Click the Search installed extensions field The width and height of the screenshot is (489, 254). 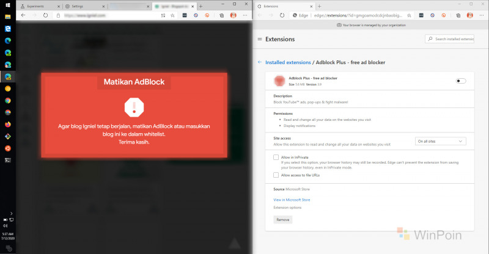449,39
